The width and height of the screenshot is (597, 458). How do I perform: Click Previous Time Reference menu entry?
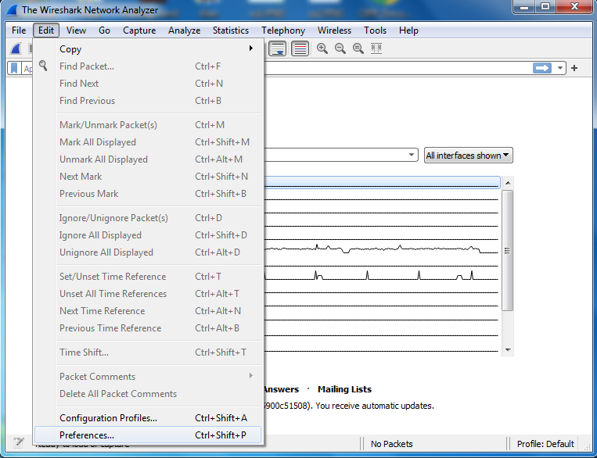[148, 327]
